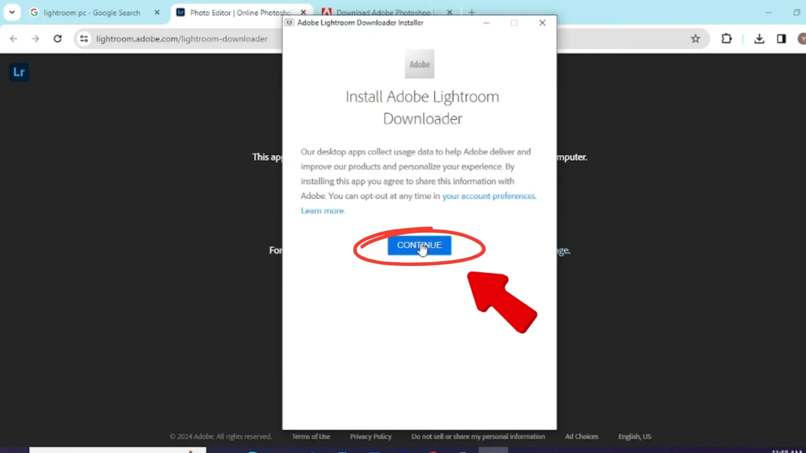Open a new browser tab
806x453 pixels.
pyautogui.click(x=471, y=12)
